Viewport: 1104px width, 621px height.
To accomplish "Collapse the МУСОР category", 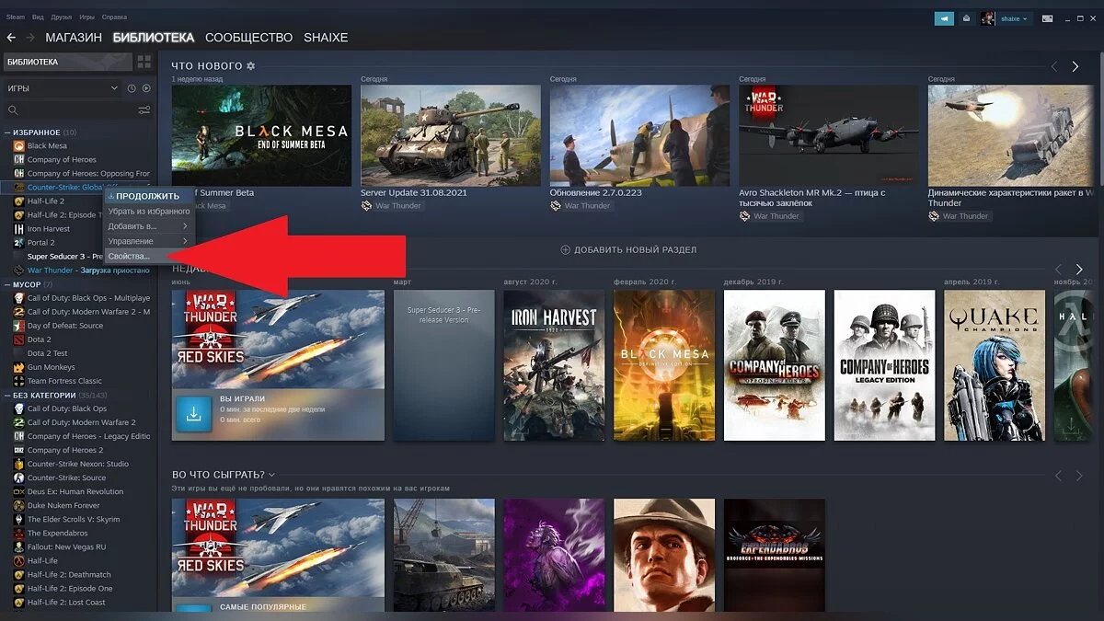I will click(x=7, y=284).
